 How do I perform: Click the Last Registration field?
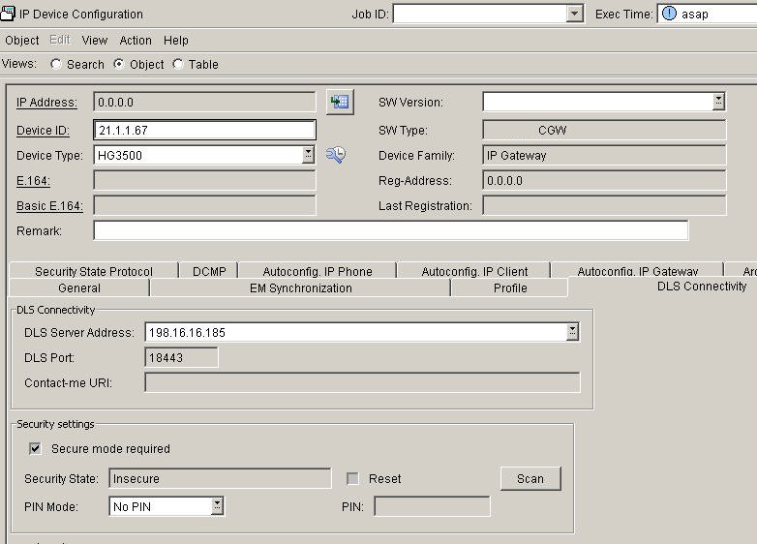604,205
